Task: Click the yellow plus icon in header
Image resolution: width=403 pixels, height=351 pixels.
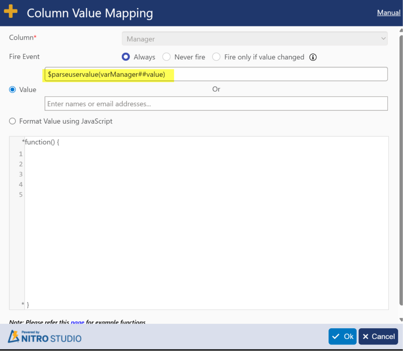Action: pos(11,12)
